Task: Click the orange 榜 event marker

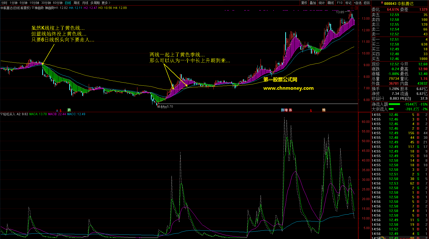Action: point(324,110)
